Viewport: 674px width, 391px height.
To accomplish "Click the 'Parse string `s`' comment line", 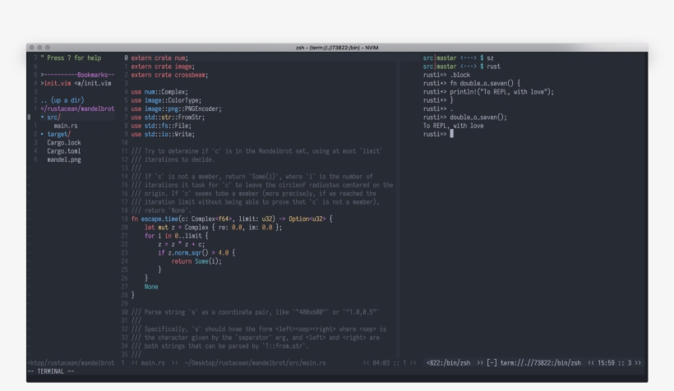I will tap(256, 312).
